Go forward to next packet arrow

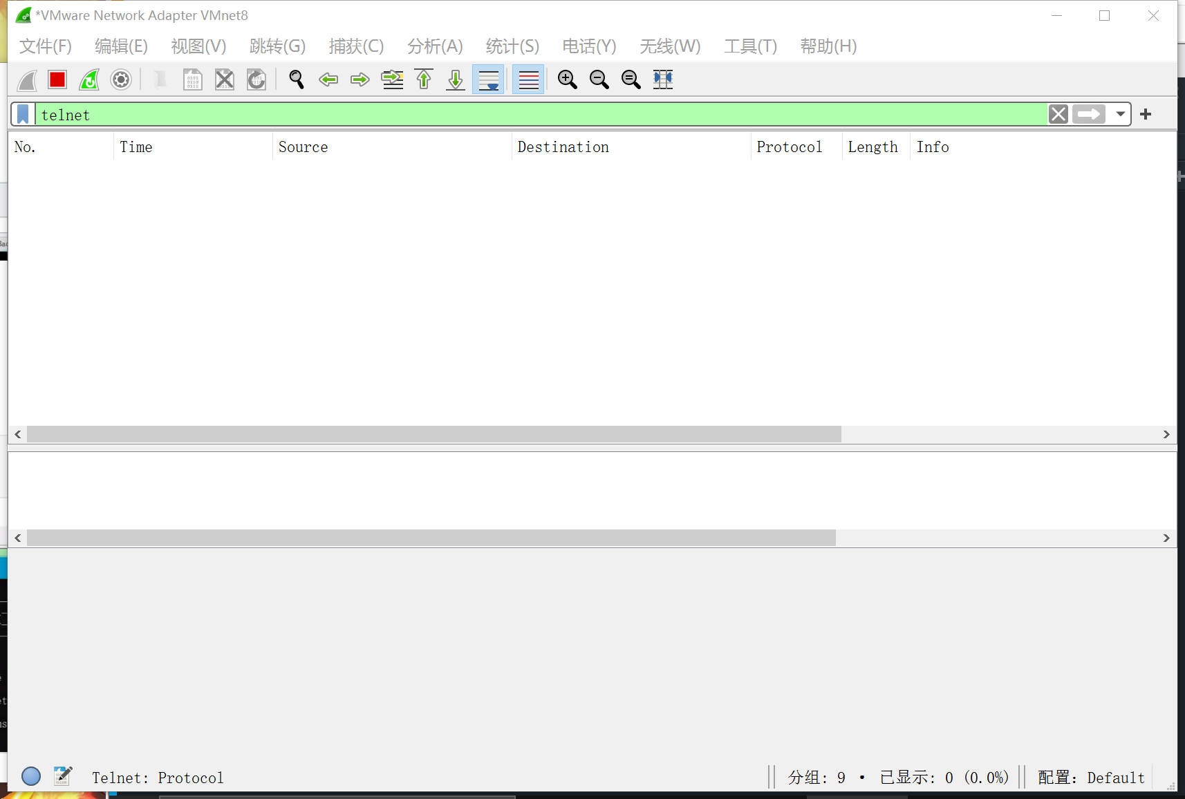[x=360, y=79]
